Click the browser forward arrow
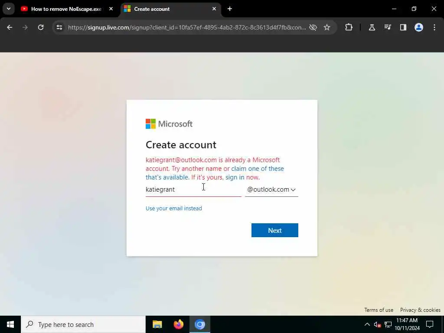Screen dimensions: 444x333 pos(25,27)
